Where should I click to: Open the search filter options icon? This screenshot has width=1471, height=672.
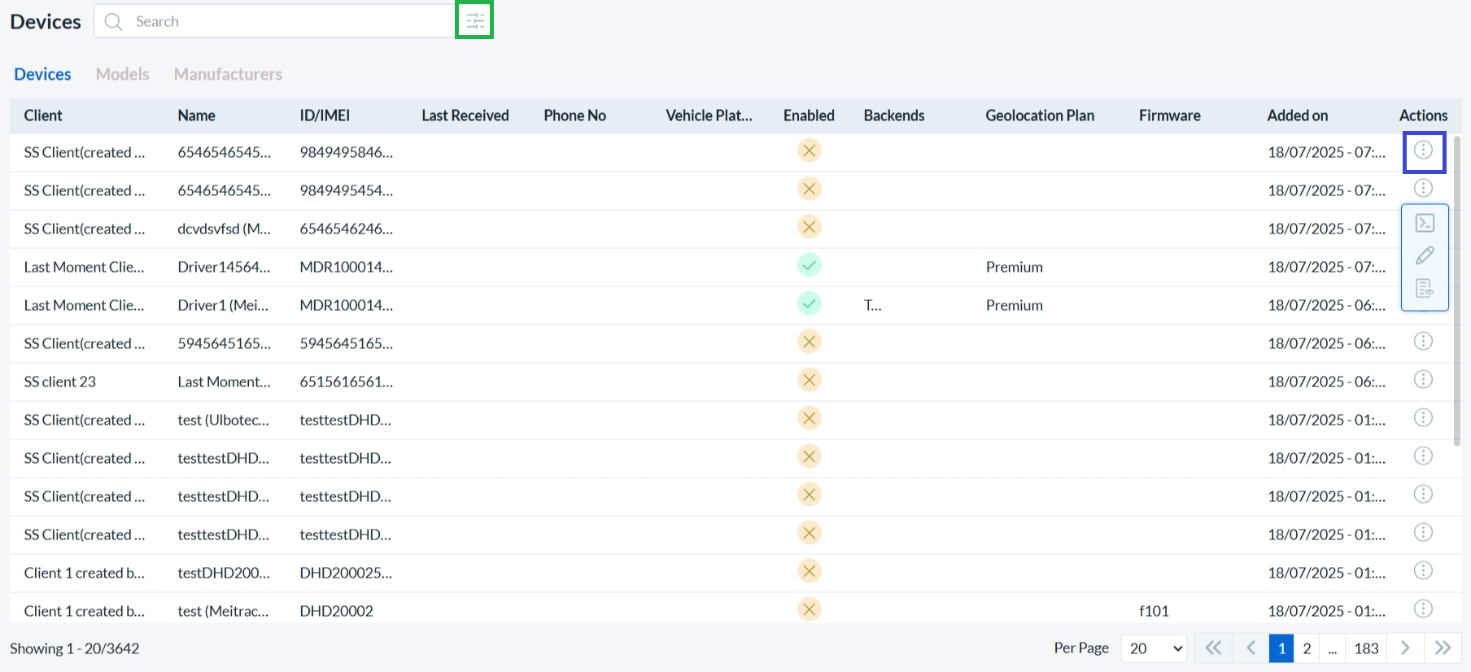(x=475, y=21)
